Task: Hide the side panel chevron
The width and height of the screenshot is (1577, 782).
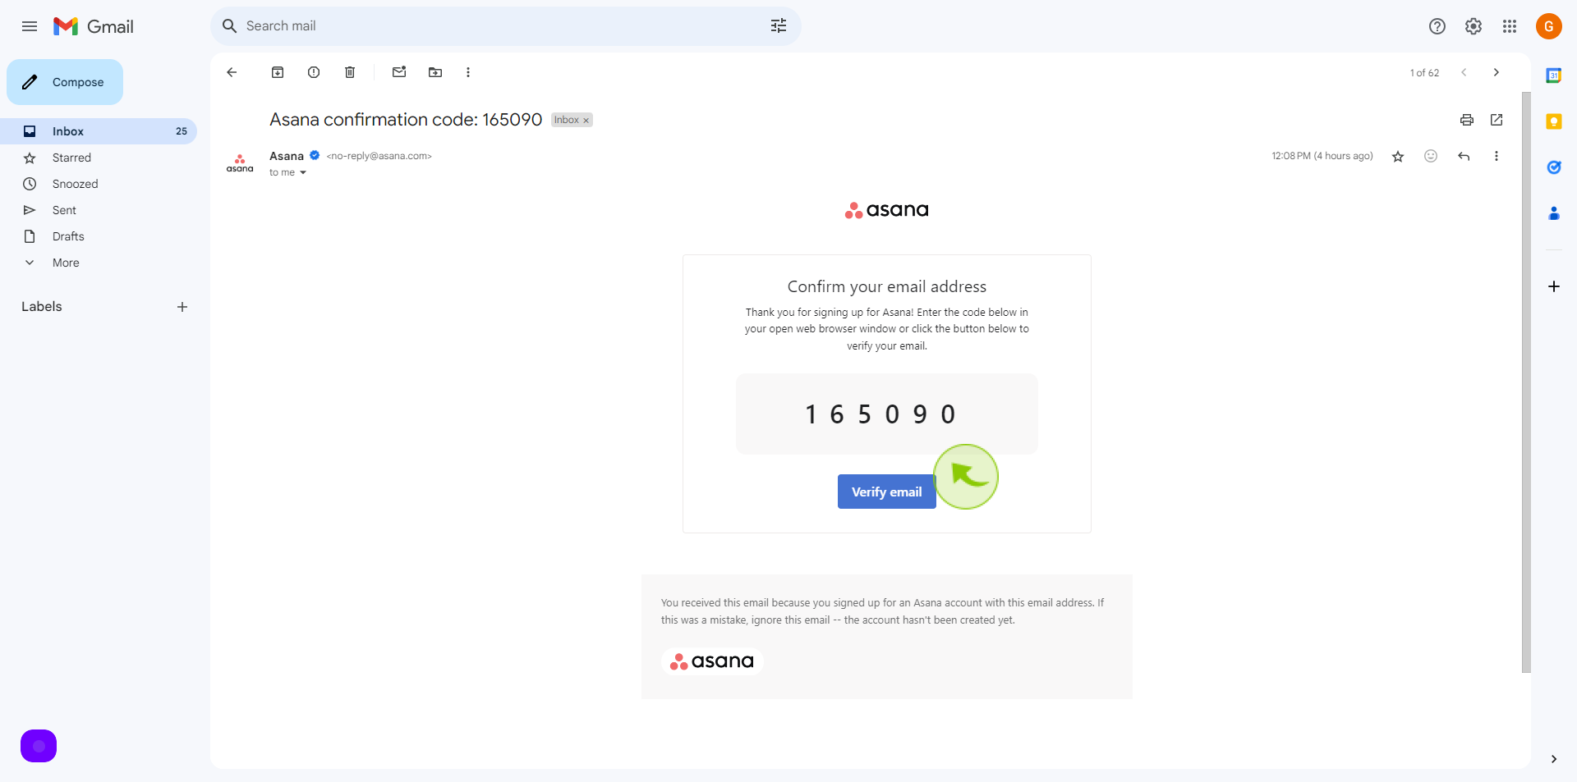Action: point(1554,759)
